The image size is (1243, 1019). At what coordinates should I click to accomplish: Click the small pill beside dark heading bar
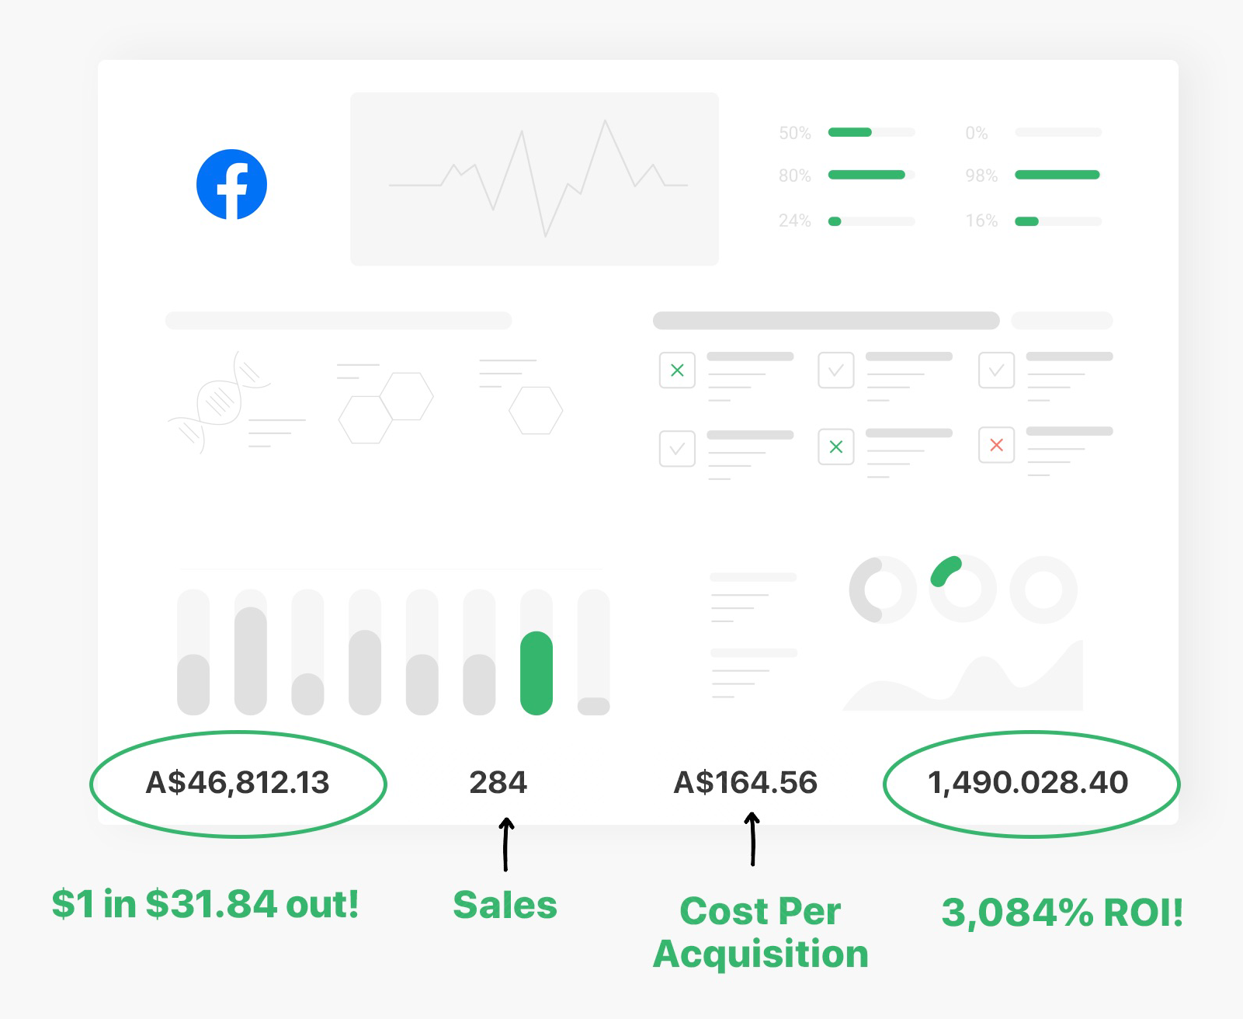click(1062, 321)
